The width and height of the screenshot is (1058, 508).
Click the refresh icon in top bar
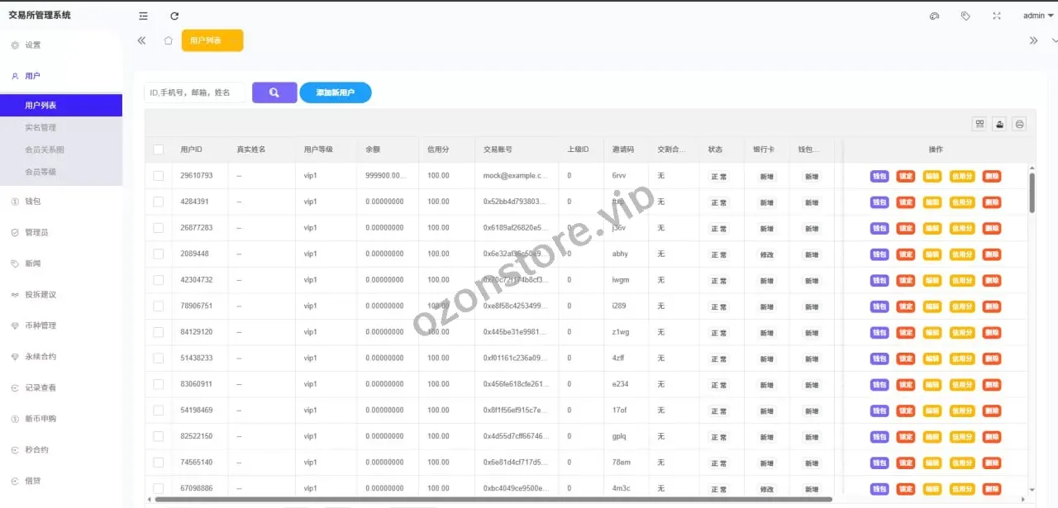(x=174, y=16)
